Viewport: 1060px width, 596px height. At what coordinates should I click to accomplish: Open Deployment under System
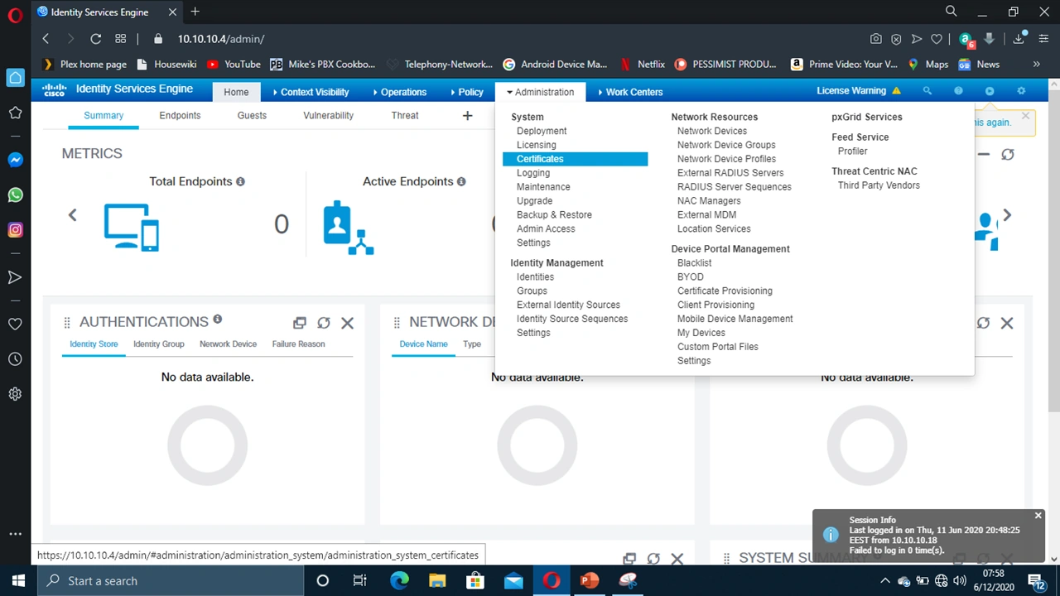pyautogui.click(x=542, y=131)
